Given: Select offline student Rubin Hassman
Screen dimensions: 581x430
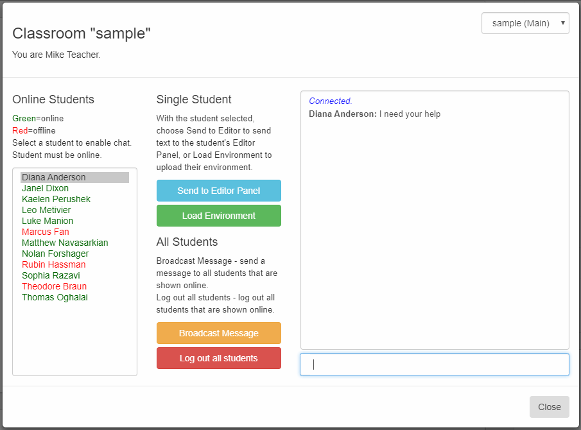Looking at the screenshot, I should [53, 264].
